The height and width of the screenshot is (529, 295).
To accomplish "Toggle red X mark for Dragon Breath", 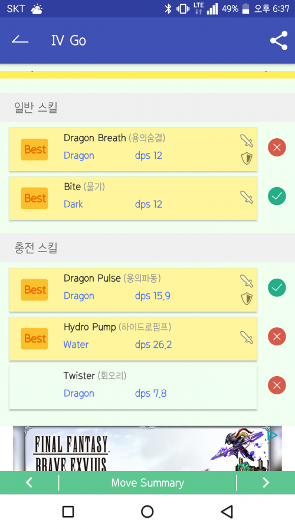I will tap(277, 148).
